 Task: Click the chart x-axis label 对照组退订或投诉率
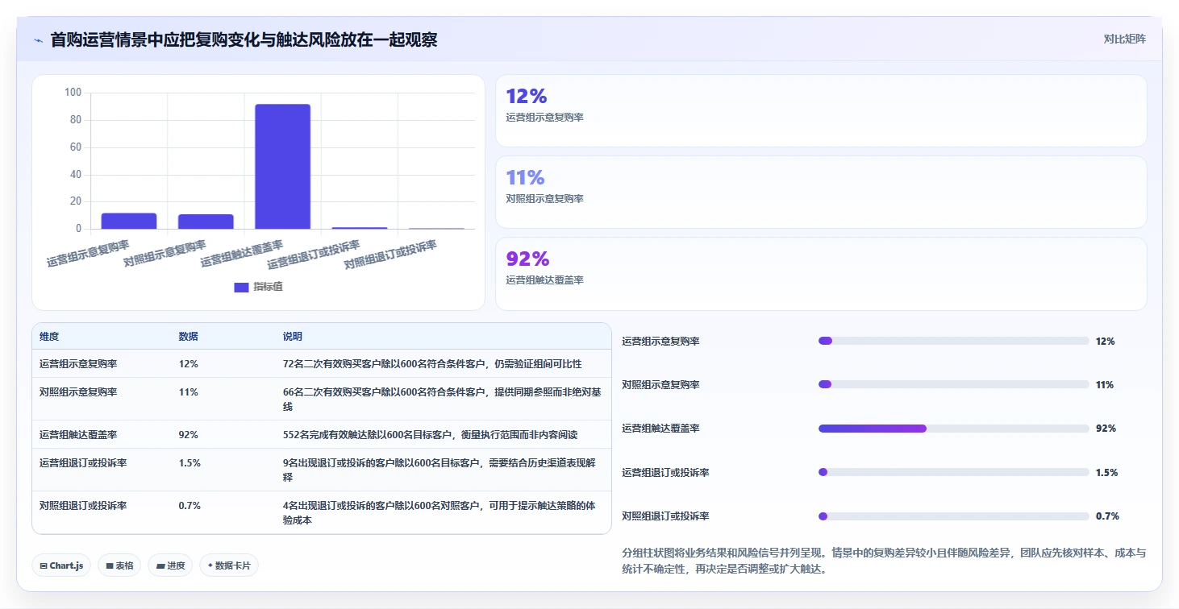pyautogui.click(x=390, y=255)
